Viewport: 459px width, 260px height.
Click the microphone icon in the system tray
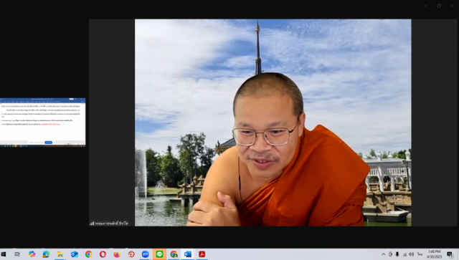(x=397, y=254)
